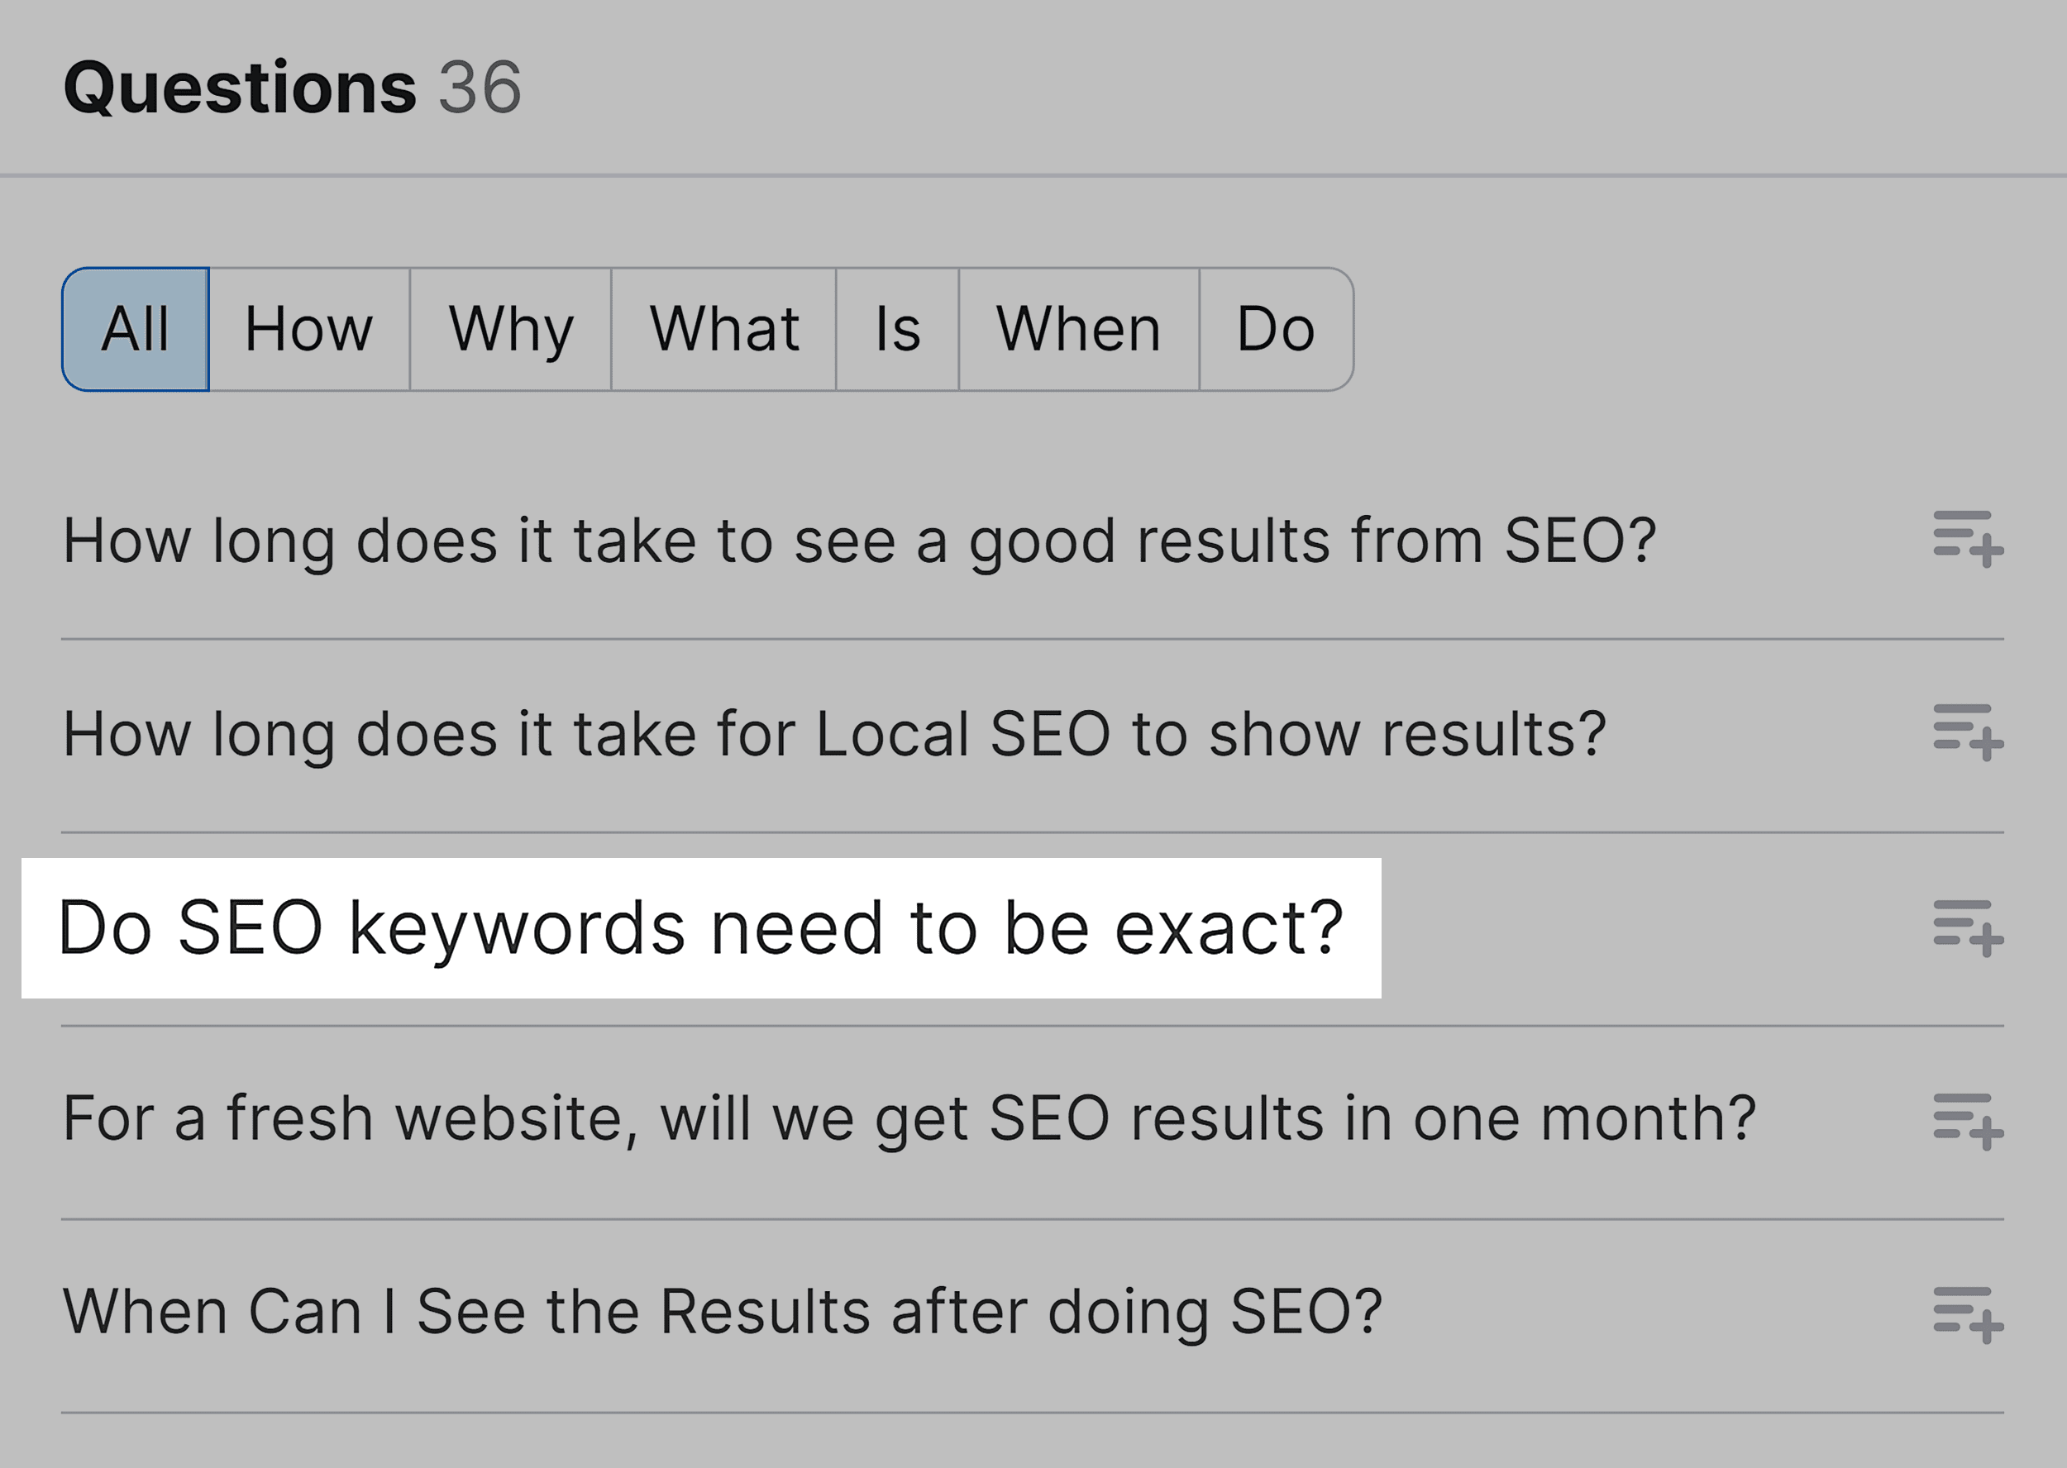
Task: Show only When questions
Action: coord(1080,328)
